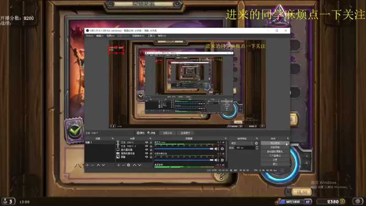Image resolution: width=366 pixels, height=206 pixels.
Task: Remove selected source with minus icon
Action: (124, 165)
